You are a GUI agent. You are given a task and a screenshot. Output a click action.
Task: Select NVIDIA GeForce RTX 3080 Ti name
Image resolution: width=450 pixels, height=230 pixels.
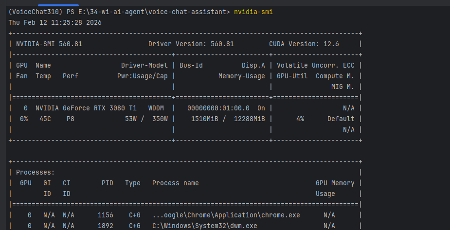(x=86, y=108)
